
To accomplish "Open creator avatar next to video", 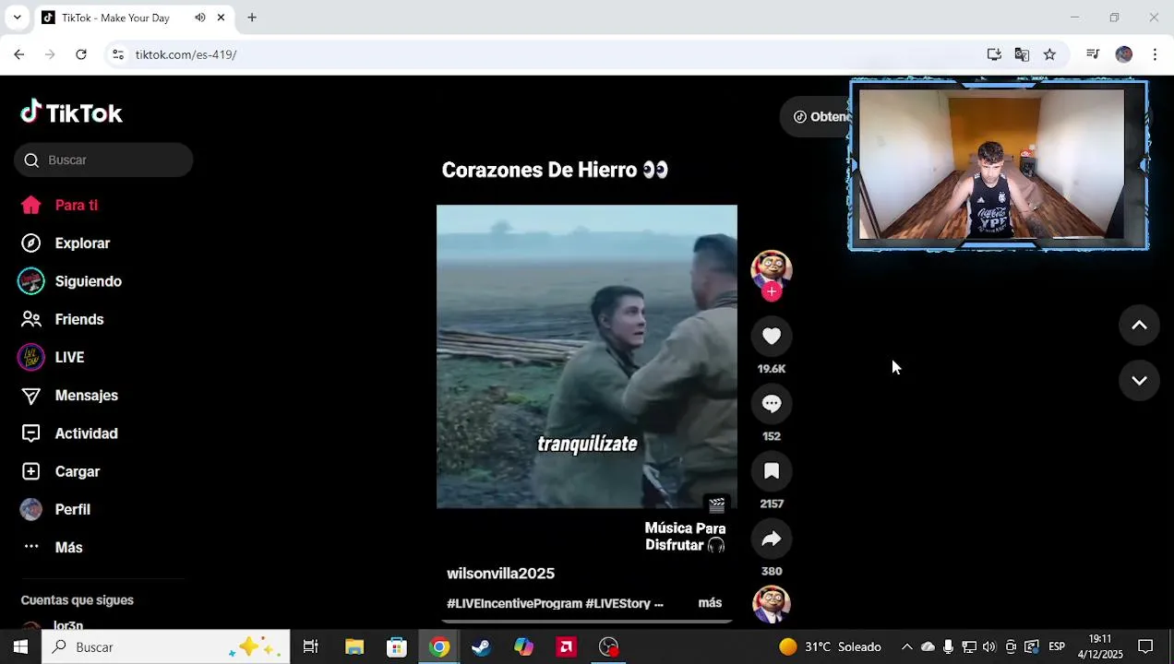I will 772,268.
